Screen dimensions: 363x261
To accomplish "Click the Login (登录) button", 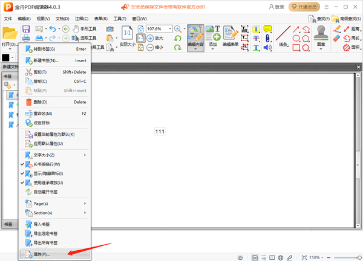I will point(275,7).
